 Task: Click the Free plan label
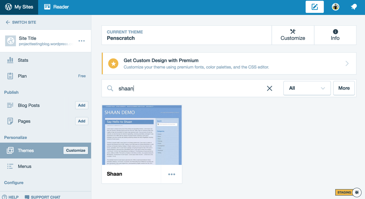coord(82,76)
